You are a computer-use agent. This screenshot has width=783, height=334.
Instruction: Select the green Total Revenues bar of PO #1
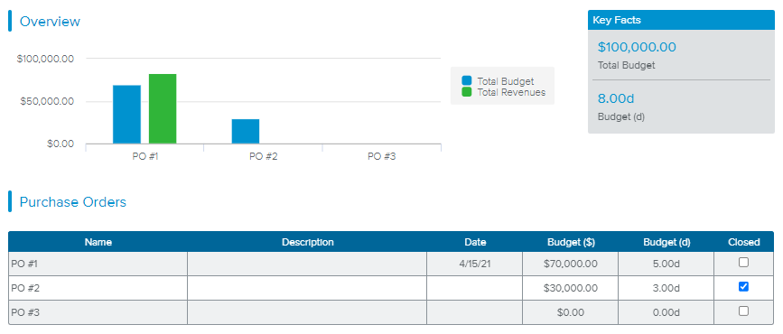pos(163,109)
